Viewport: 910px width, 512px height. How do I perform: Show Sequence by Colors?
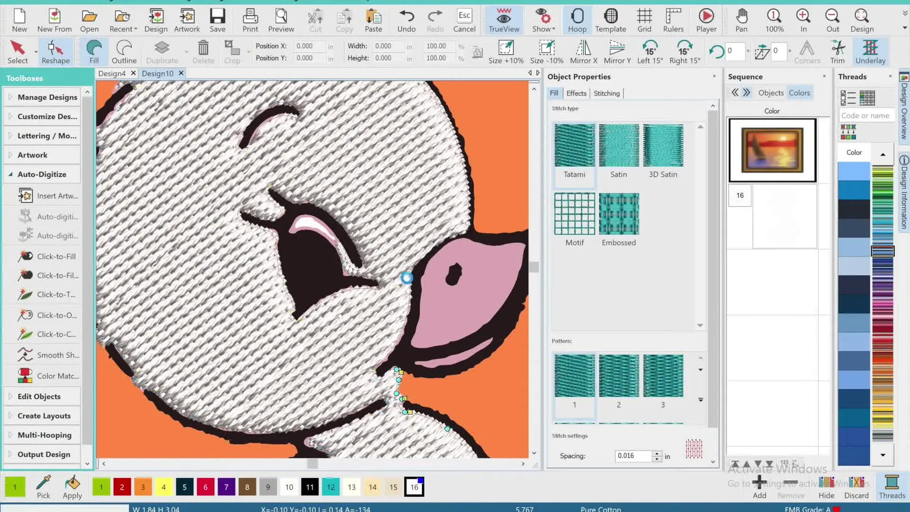[x=799, y=93]
